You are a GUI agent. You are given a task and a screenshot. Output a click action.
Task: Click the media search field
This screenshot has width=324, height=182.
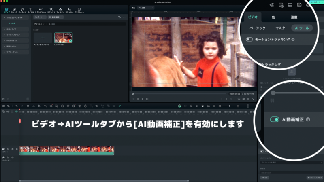coord(87,24)
